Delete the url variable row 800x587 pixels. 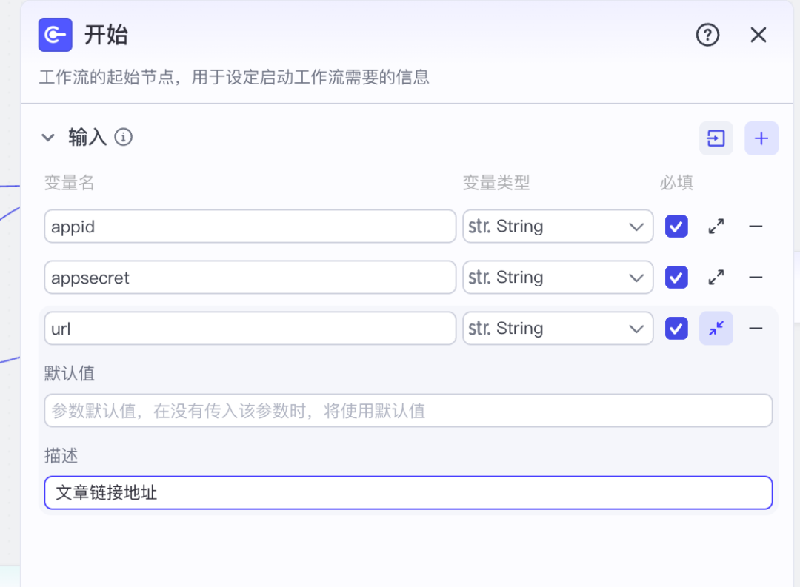click(756, 329)
